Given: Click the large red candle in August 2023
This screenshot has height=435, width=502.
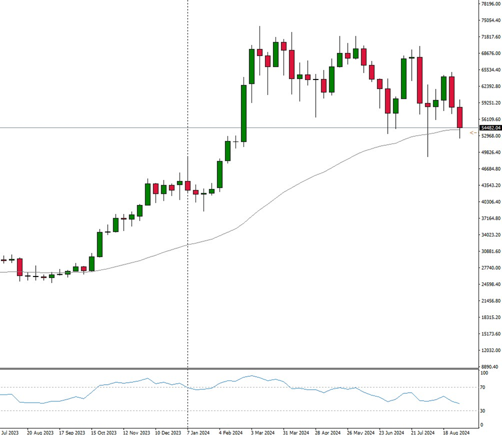Looking at the screenshot, I should (x=20, y=267).
